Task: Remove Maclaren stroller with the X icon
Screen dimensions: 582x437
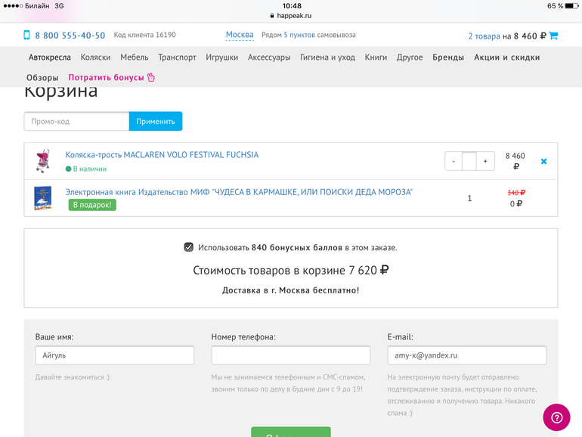Action: coord(543,161)
